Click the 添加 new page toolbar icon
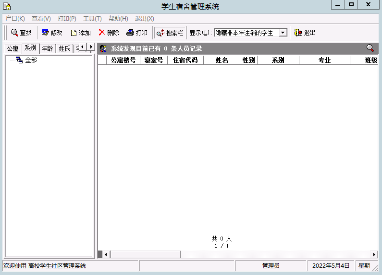The height and width of the screenshot is (275, 382). click(74, 33)
